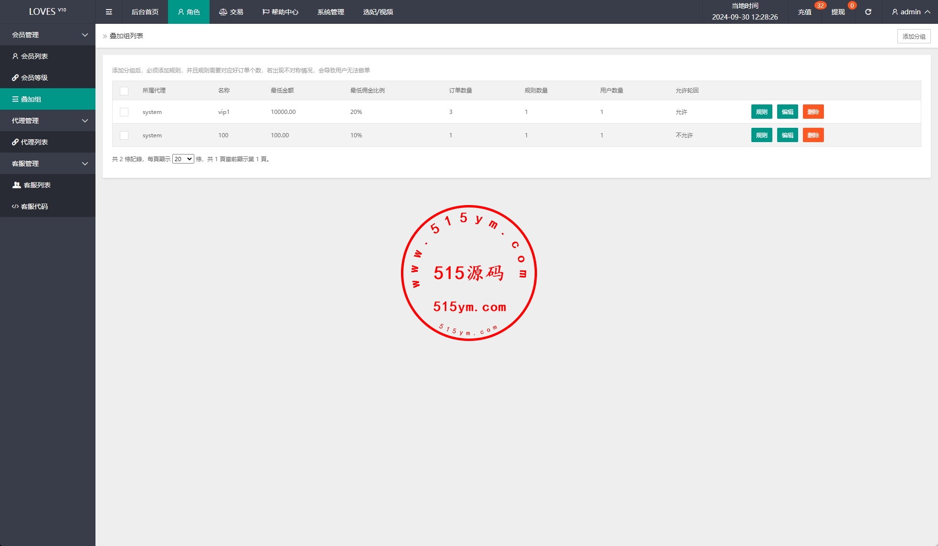This screenshot has width=938, height=546.
Task: Open the admin user dropdown menu
Action: [911, 12]
